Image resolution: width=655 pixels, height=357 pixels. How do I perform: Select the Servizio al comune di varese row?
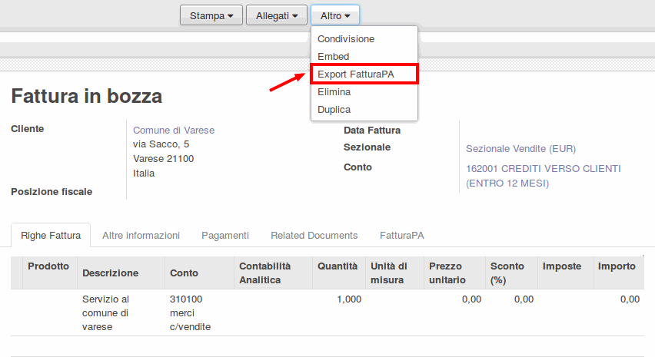tap(108, 312)
